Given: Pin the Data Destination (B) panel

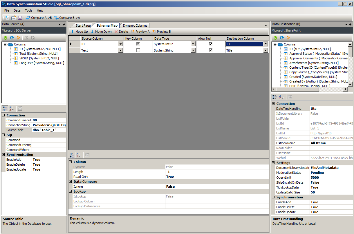Looking at the screenshot, I should [x=351, y=24].
